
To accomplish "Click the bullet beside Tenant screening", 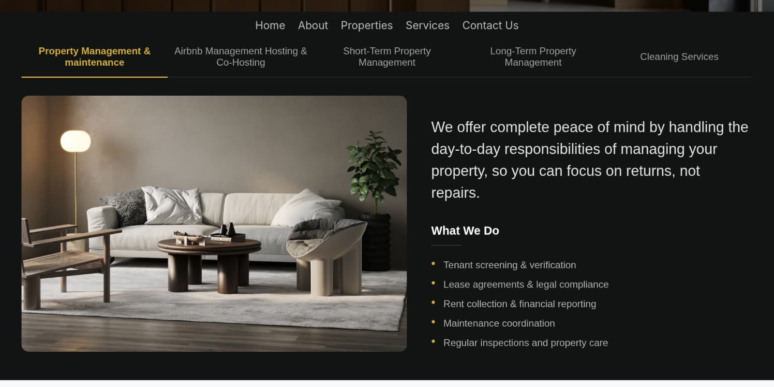I will pos(433,264).
